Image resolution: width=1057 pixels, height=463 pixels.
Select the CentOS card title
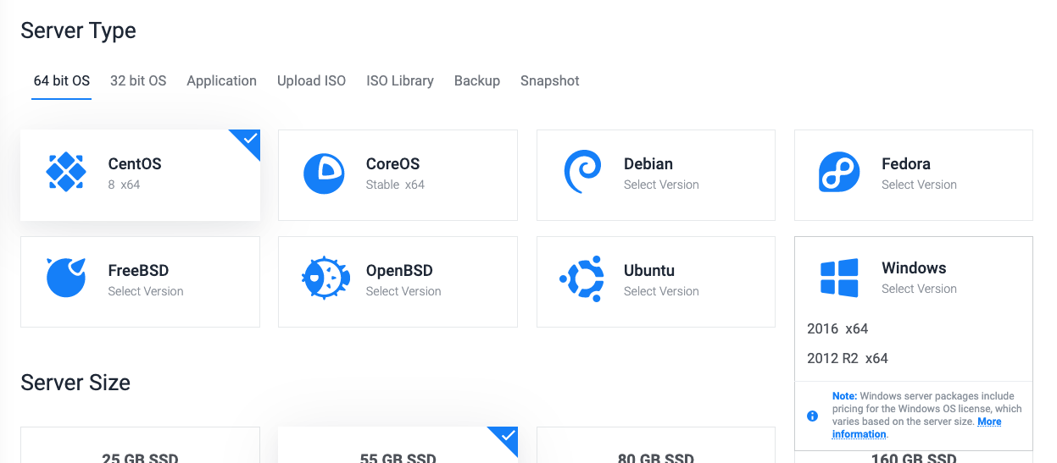pos(135,164)
